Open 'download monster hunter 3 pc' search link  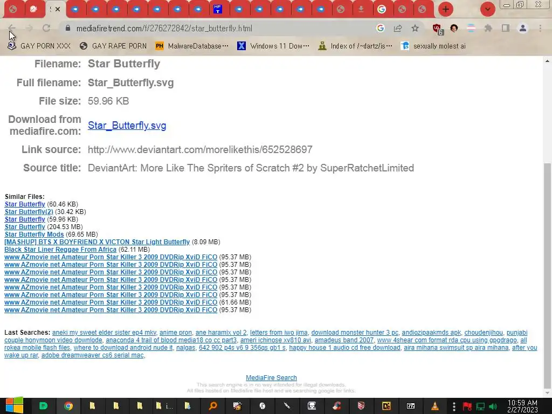pos(355,332)
